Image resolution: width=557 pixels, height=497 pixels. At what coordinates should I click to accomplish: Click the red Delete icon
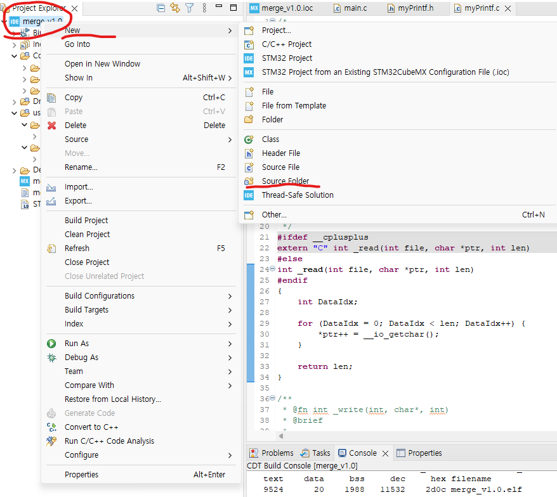point(52,126)
